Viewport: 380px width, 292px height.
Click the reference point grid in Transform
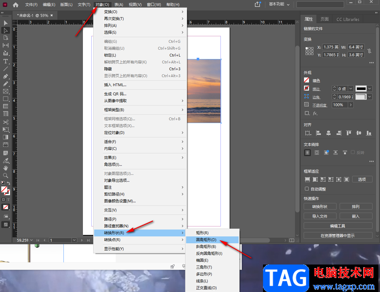(x=309, y=51)
